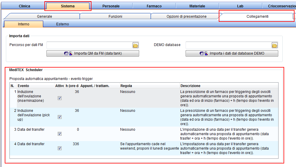Go to the Materiale tab

[x=197, y=6]
